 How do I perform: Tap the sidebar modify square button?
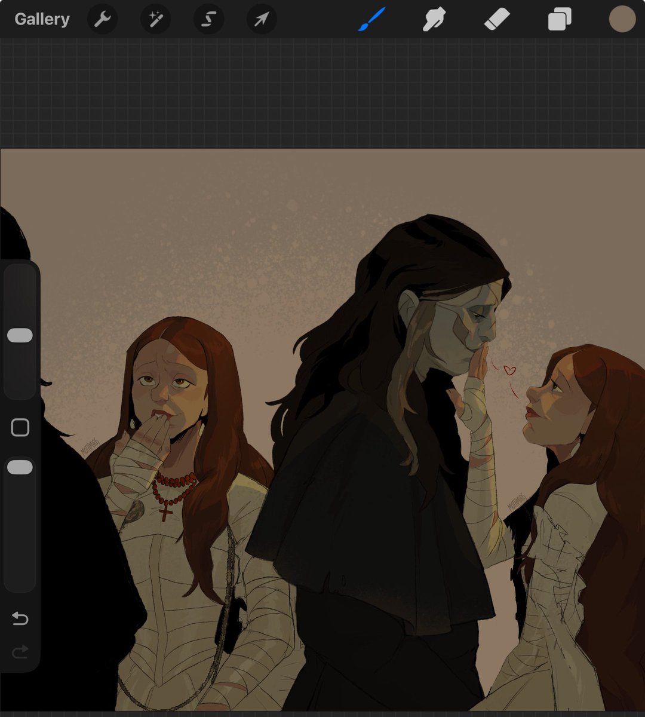(x=20, y=427)
